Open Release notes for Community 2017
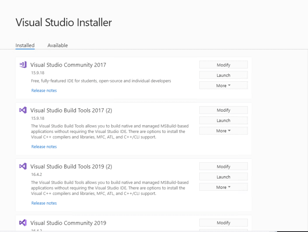 coord(44,90)
